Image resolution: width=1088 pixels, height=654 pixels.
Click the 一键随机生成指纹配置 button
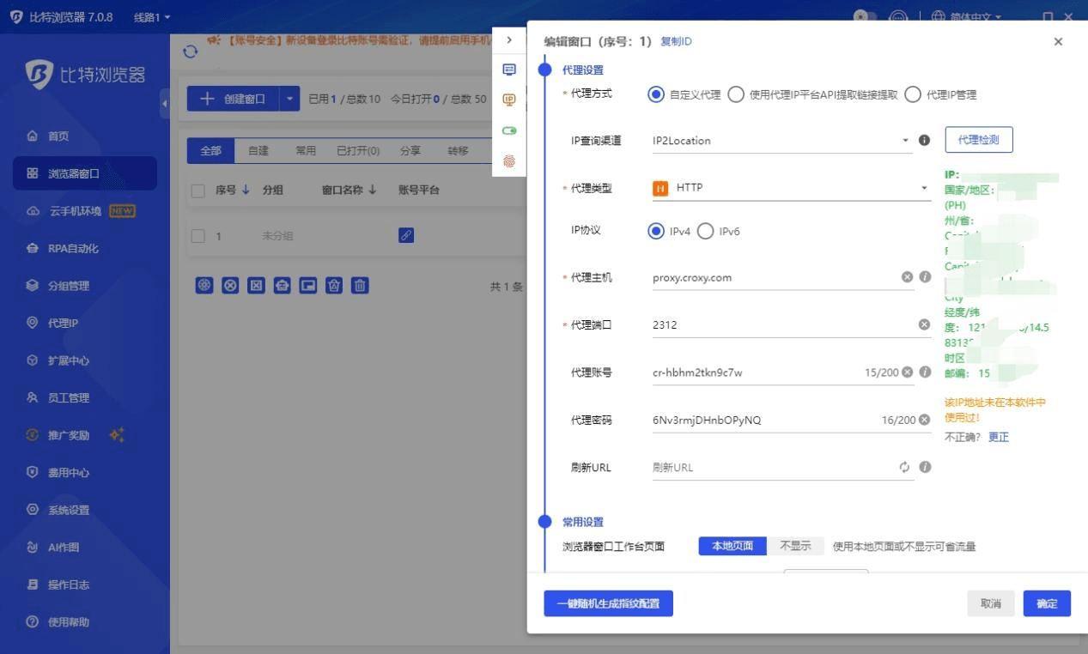[608, 603]
